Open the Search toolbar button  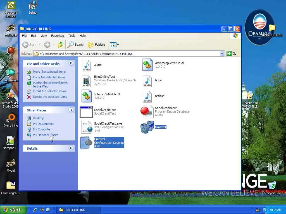76,45
